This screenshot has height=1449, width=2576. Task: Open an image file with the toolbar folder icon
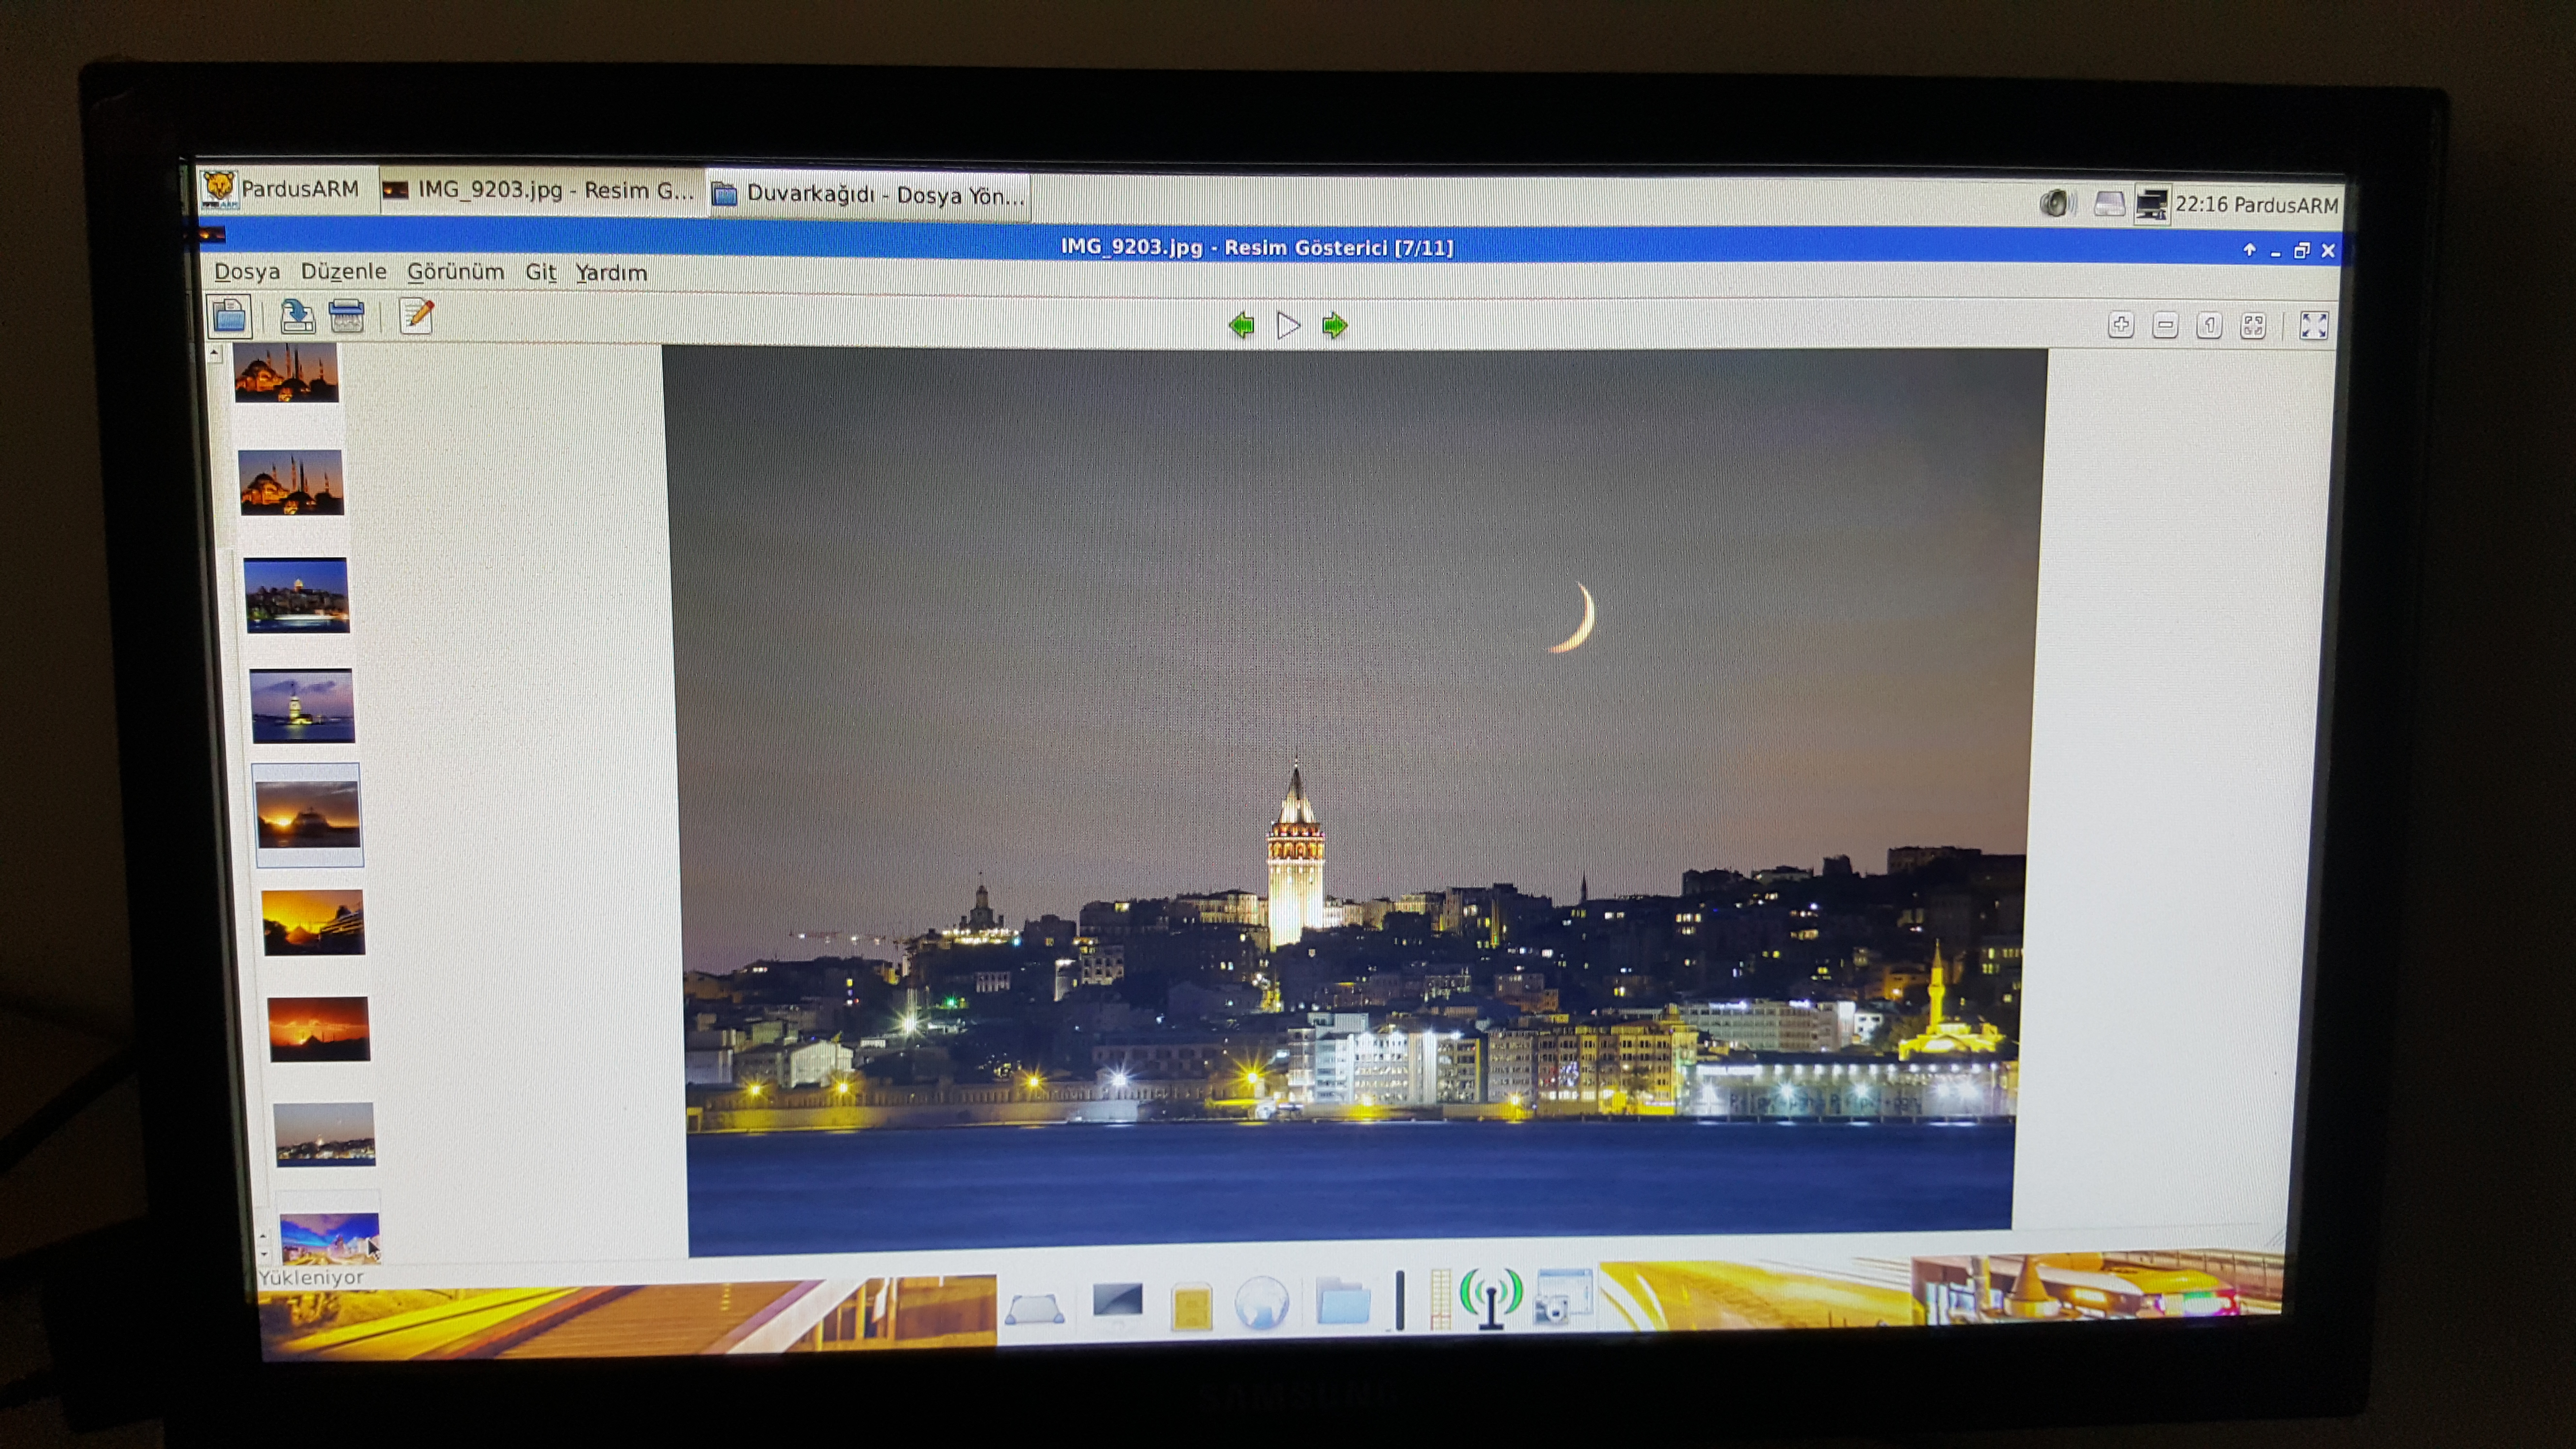[x=229, y=317]
